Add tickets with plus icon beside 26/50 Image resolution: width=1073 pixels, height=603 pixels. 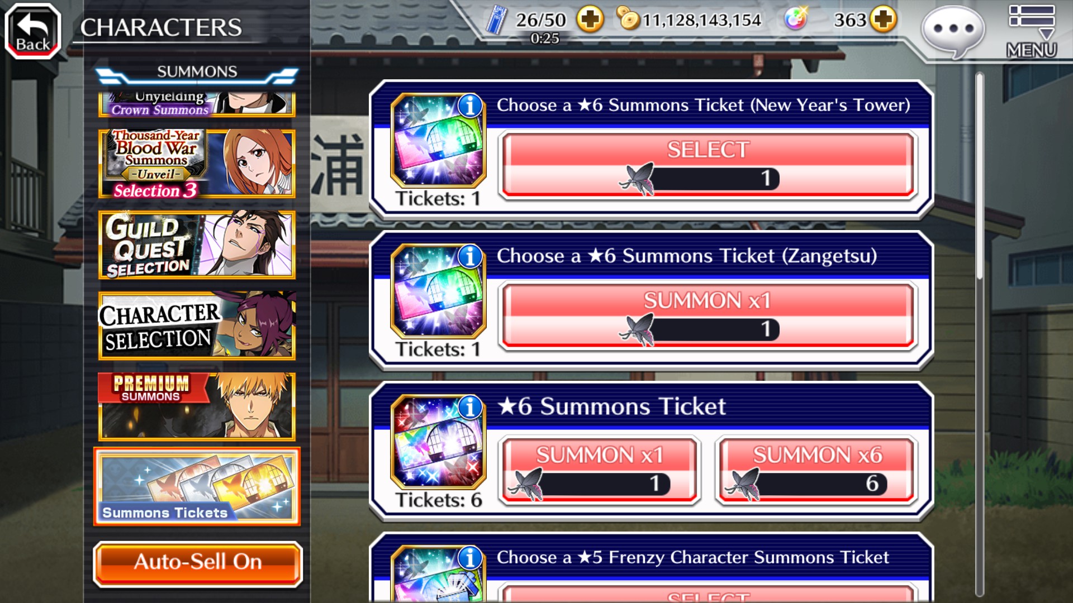pos(590,20)
